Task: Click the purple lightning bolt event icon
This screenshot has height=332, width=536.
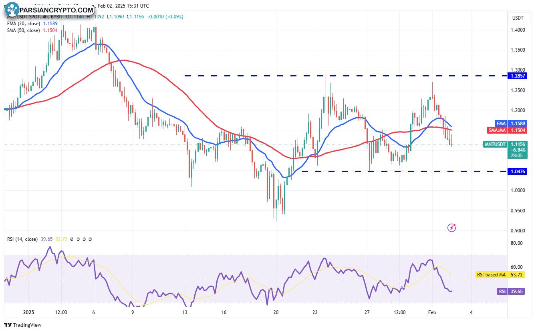Action: coord(452,228)
